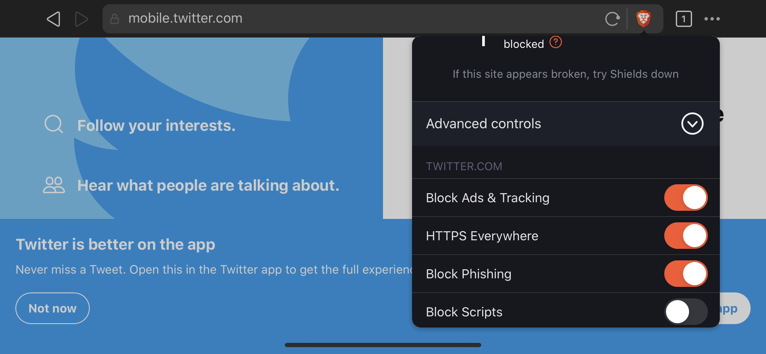The width and height of the screenshot is (766, 354).
Task: Open the three-dot browser menu
Action: [712, 19]
